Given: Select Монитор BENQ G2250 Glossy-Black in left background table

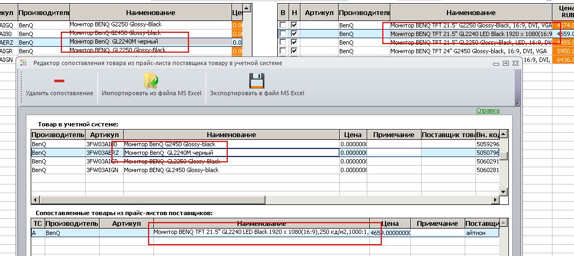Looking at the screenshot, I should (150, 25).
